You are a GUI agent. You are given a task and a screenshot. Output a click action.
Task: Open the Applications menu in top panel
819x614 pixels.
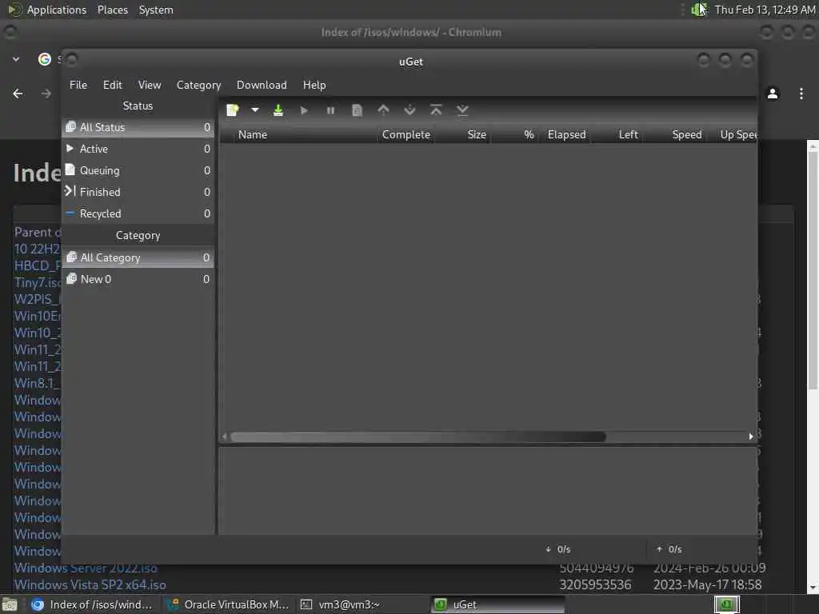(57, 10)
